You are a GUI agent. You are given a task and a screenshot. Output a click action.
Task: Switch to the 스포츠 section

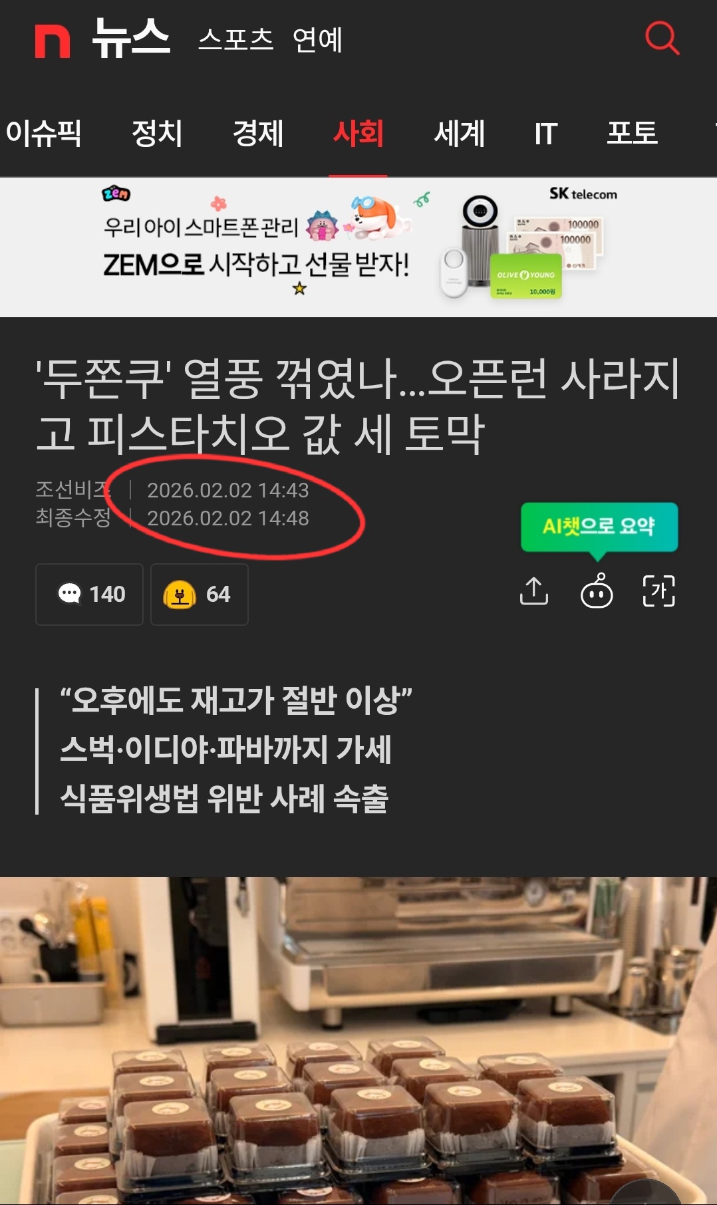click(236, 40)
